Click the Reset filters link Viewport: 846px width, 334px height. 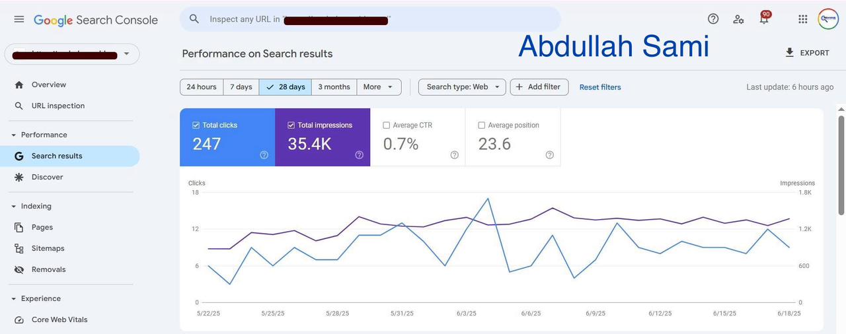(600, 87)
